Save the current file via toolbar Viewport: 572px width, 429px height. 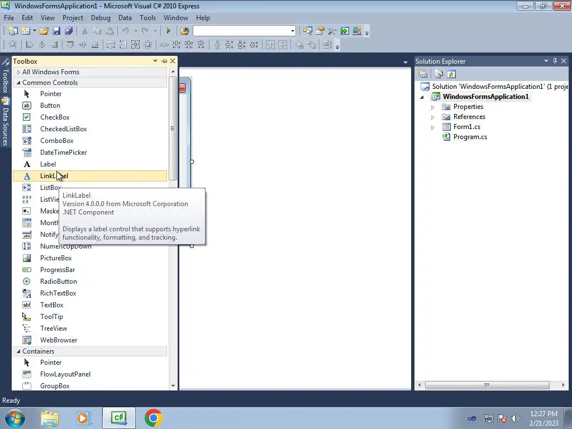tap(56, 31)
